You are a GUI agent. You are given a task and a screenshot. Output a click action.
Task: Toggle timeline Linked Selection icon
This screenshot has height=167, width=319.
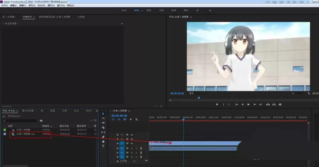tap(125, 119)
